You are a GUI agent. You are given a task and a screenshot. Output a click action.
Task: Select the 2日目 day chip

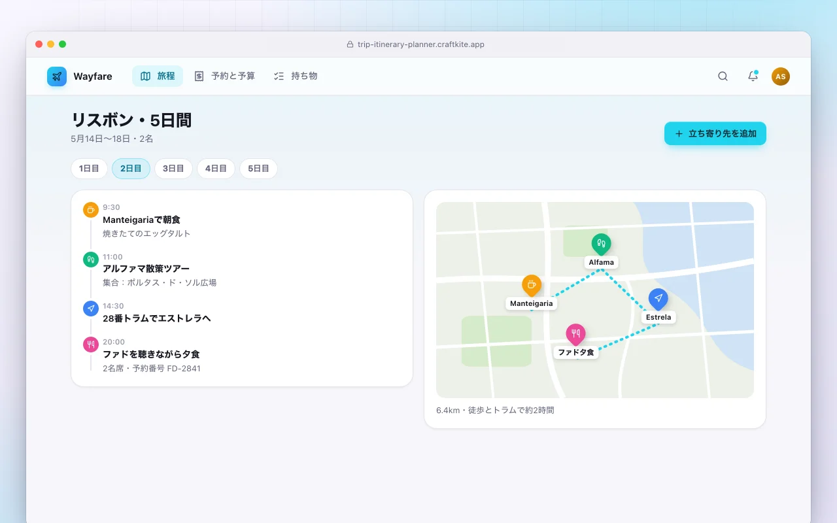[x=131, y=169]
